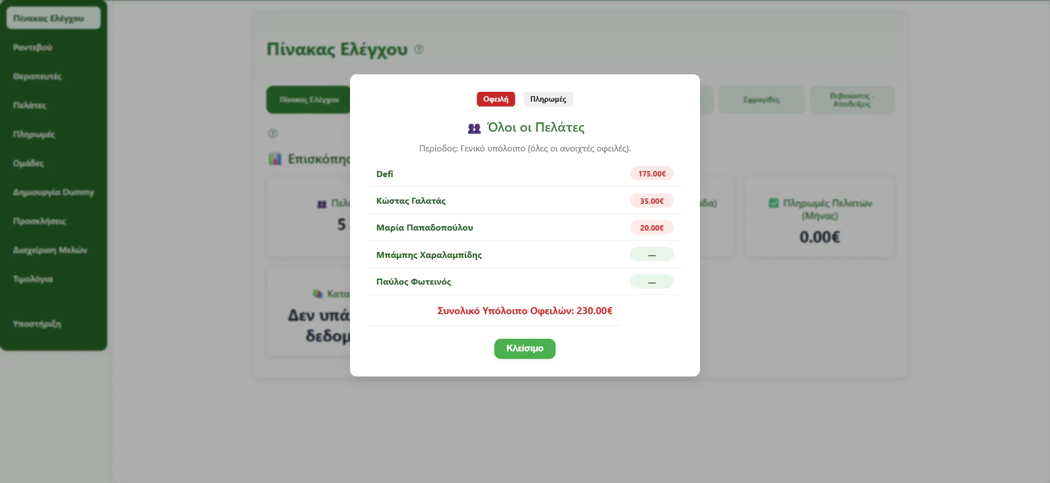The width and height of the screenshot is (1050, 483).
Task: Select the Οφειλή tab in the dialog
Action: point(495,99)
